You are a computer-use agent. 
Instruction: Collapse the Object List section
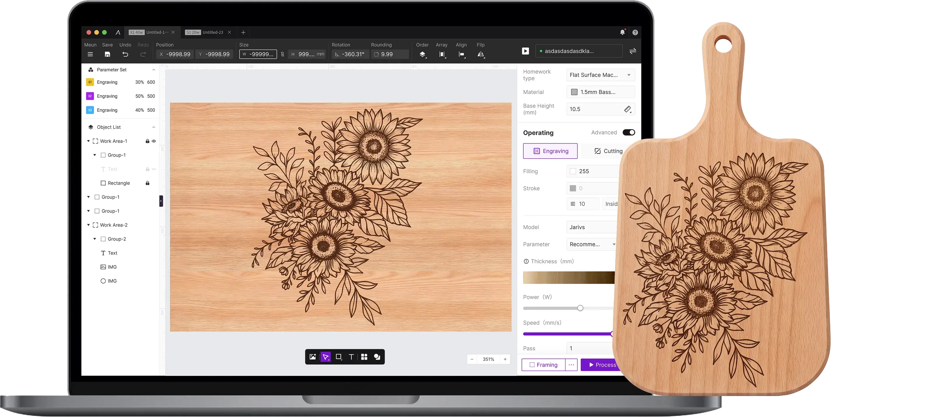[x=154, y=127]
